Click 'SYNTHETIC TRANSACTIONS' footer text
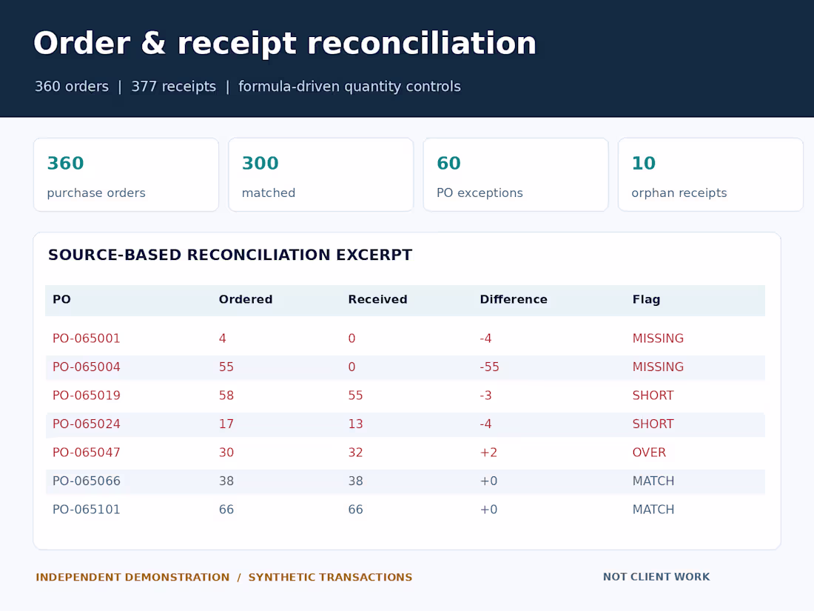This screenshot has width=814, height=611. pyautogui.click(x=330, y=577)
